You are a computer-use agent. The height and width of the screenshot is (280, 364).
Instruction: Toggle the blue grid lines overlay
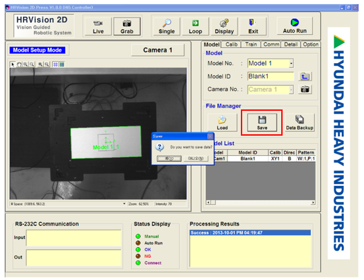pyautogui.click(x=55, y=64)
